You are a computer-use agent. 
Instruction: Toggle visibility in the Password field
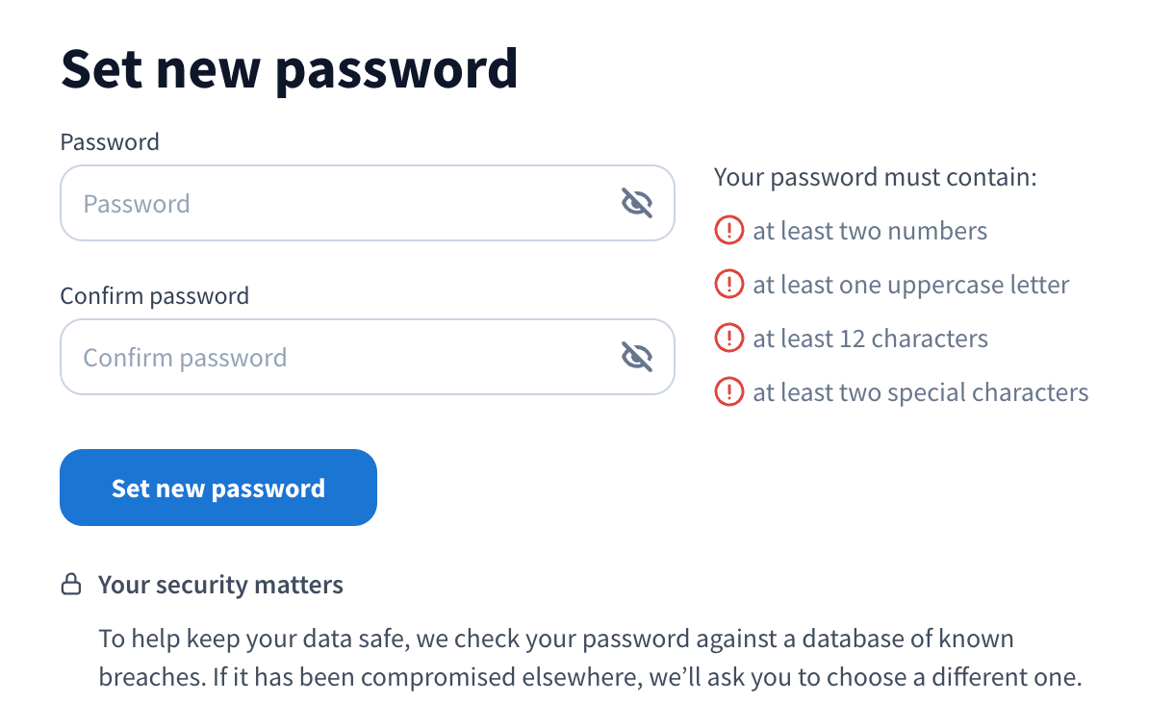pyautogui.click(x=637, y=203)
